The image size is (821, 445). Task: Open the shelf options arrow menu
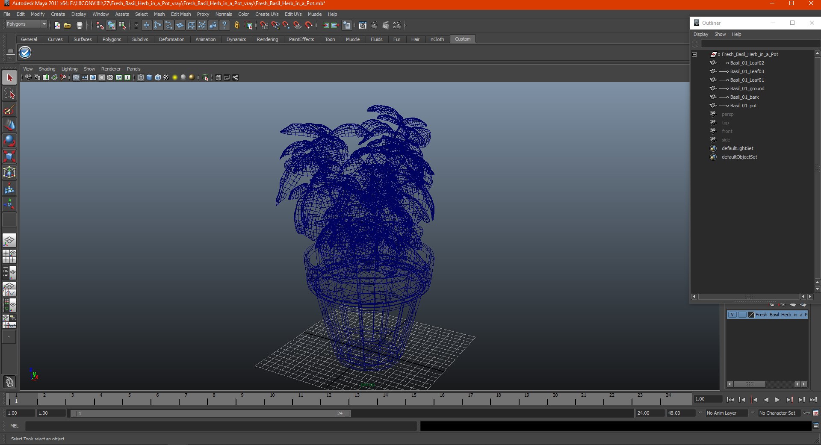click(10, 58)
